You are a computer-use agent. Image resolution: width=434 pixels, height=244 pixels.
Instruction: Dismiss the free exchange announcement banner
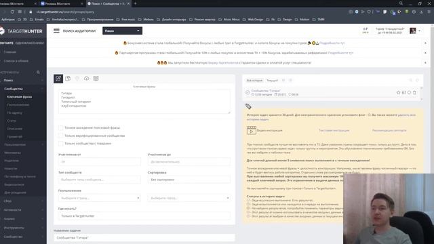(x=425, y=63)
